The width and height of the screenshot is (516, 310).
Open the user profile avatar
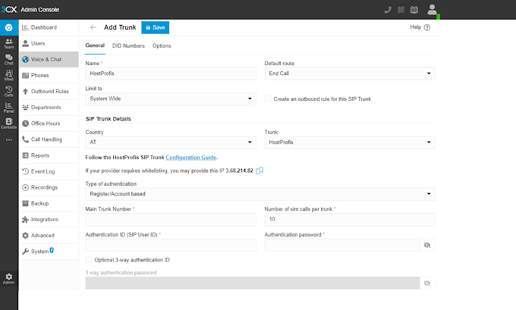[432, 10]
